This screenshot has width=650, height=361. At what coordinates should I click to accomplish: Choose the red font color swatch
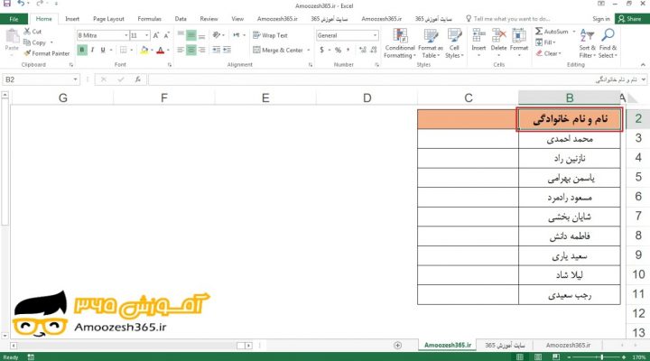pos(161,51)
